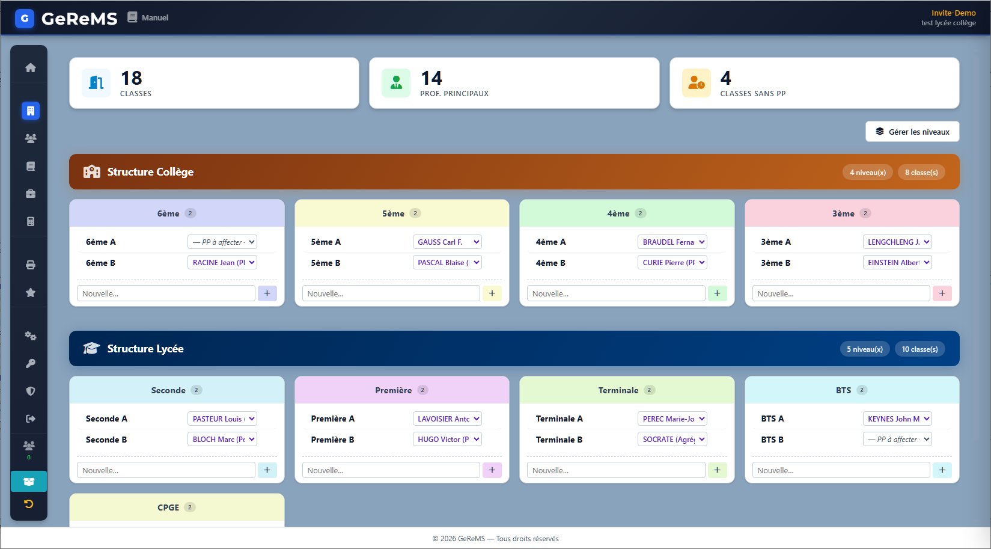991x549 pixels.
Task: Focus the Nouvelle field in Terminale card
Action: (x=616, y=470)
